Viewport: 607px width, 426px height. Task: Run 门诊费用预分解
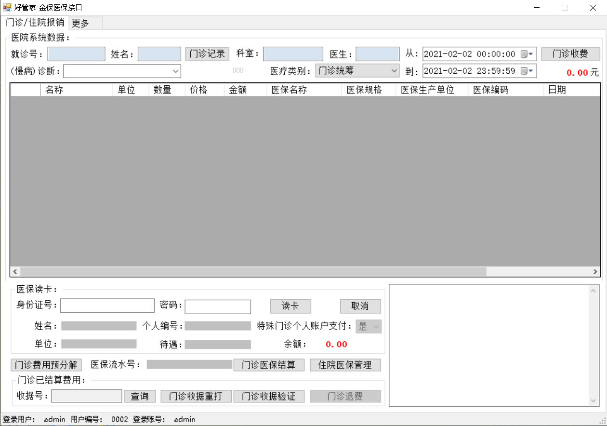pos(46,365)
